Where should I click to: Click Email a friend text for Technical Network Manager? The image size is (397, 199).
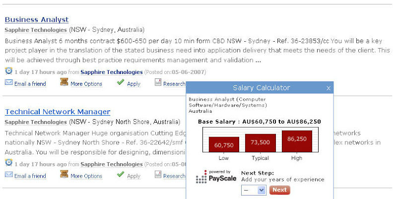[x=30, y=176]
